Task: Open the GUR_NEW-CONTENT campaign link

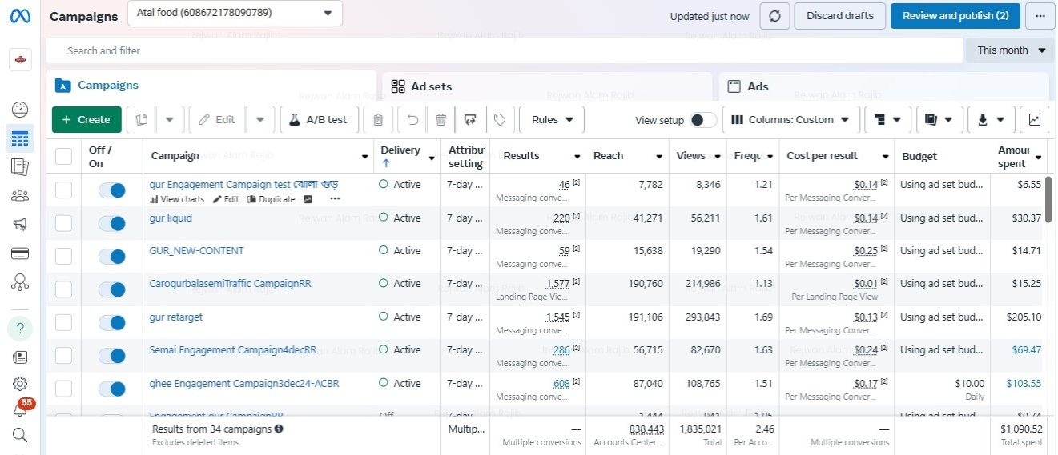Action: (x=196, y=251)
